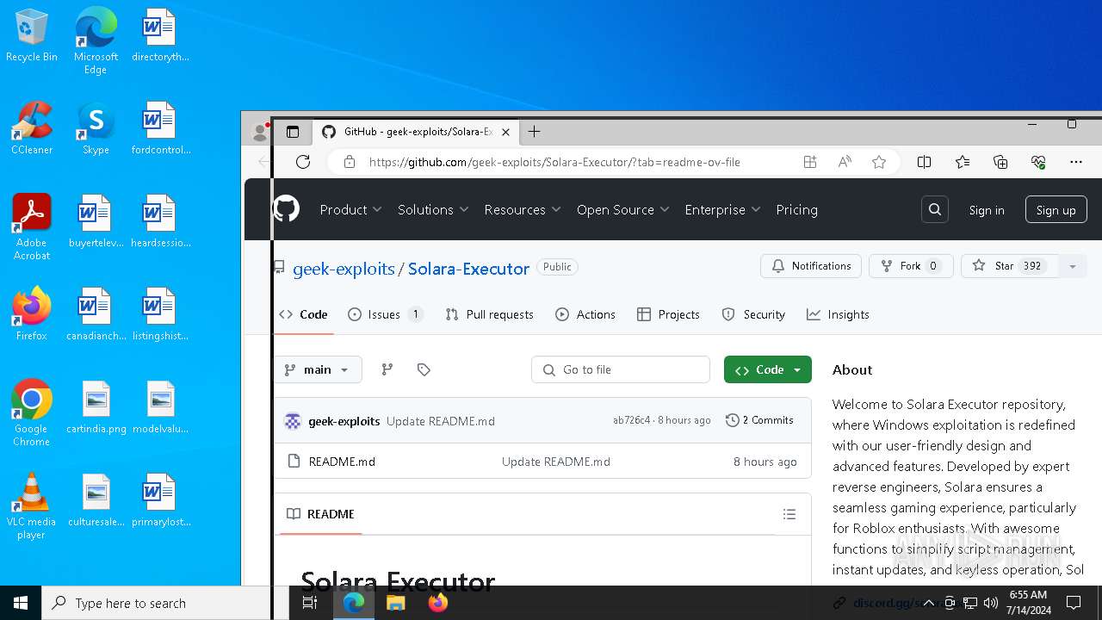Switch to the Insights tab
This screenshot has height=620, width=1102.
(838, 314)
